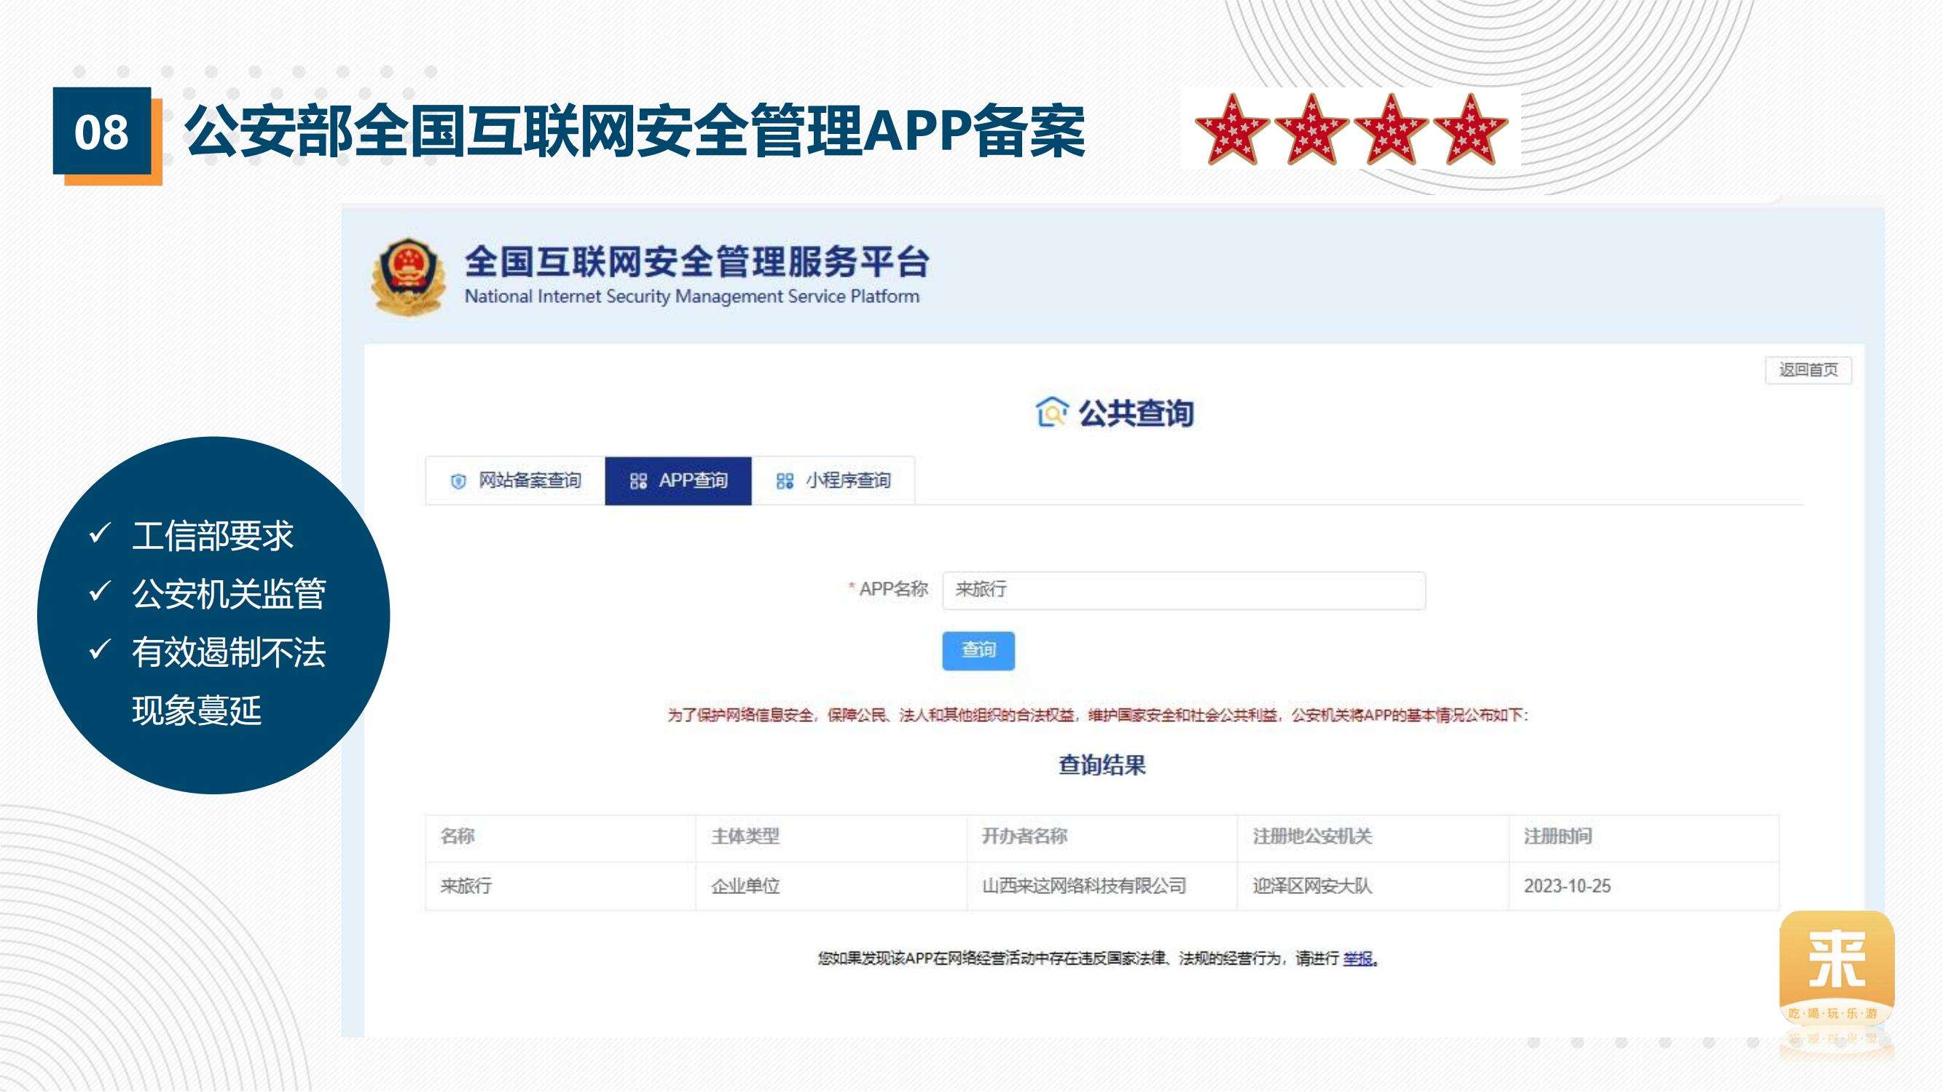Click the 公安机关监管 bullet text
Image resolution: width=1943 pixels, height=1092 pixels.
[x=229, y=594]
